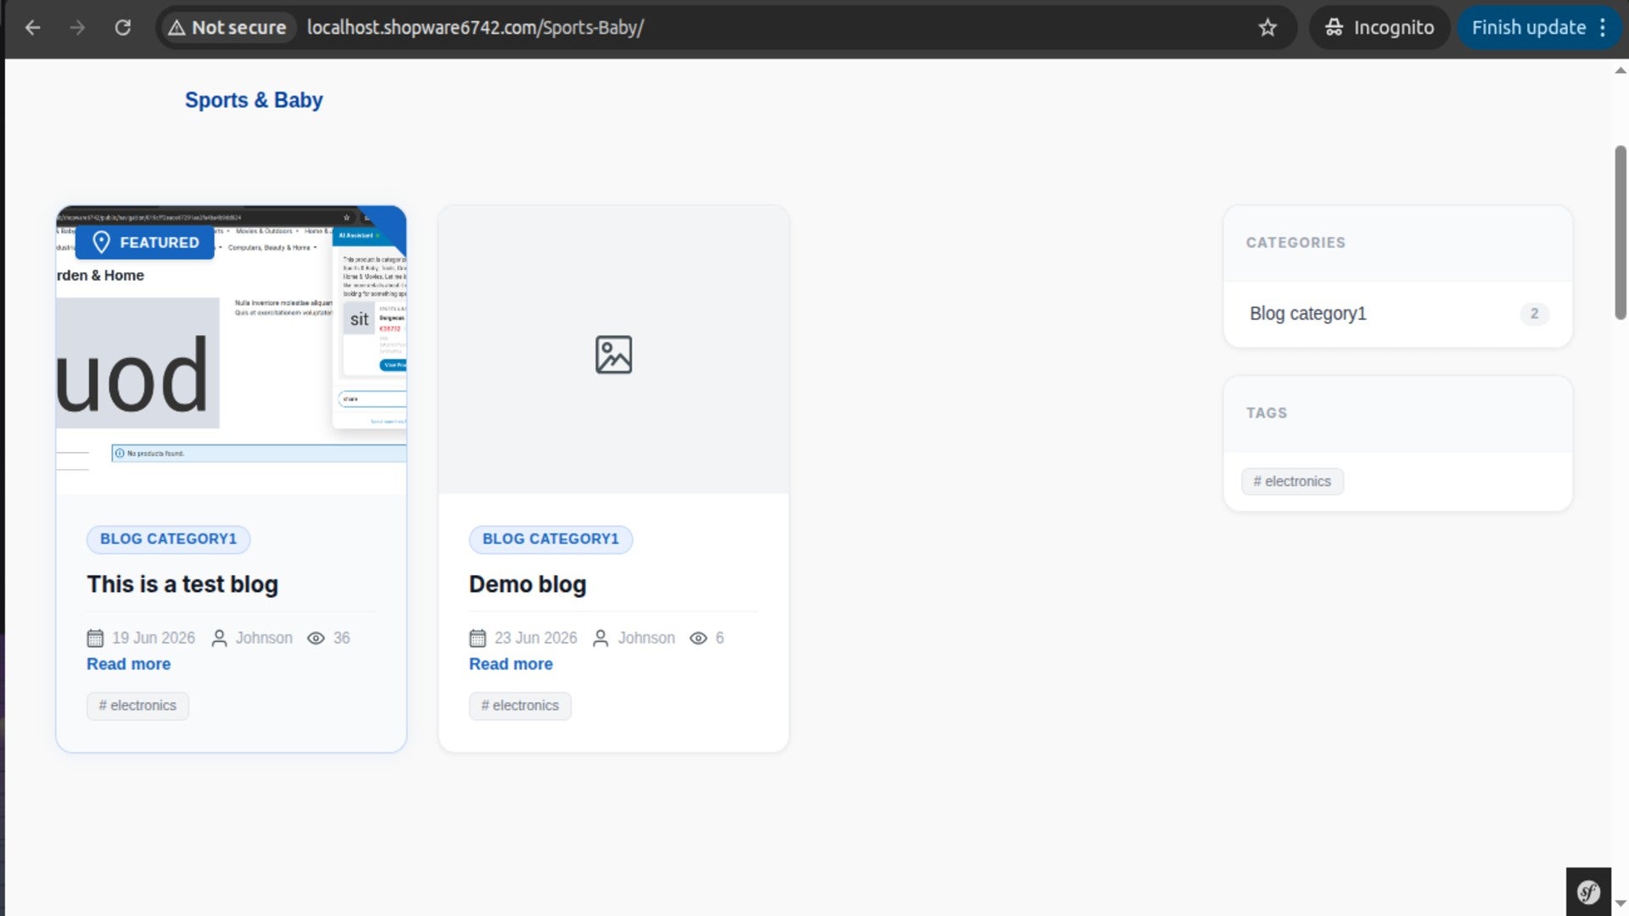The image size is (1629, 916).
Task: Select Blog category1 in Categories sidebar
Action: tap(1398, 314)
